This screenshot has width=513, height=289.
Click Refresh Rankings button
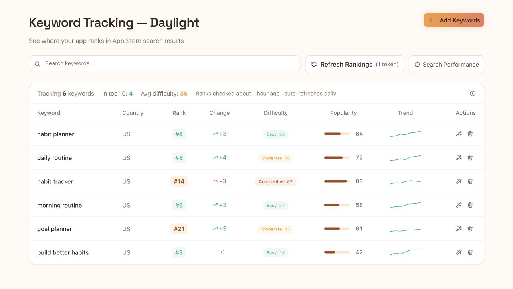tap(355, 64)
